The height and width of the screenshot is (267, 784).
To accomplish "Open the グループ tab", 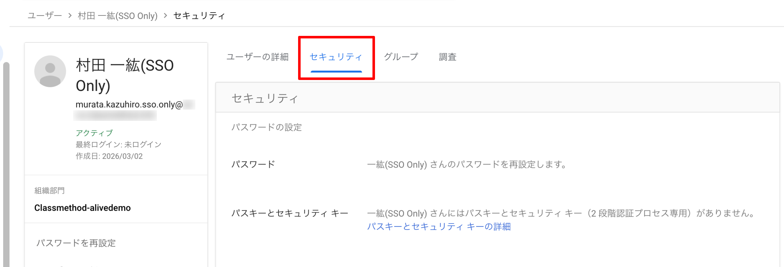I will pos(401,57).
